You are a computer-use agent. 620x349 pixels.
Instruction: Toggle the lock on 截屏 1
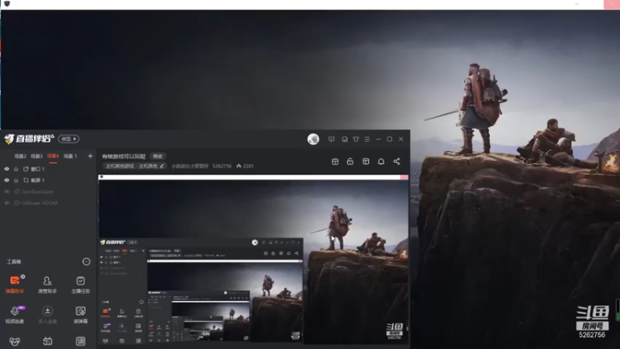(x=16, y=180)
